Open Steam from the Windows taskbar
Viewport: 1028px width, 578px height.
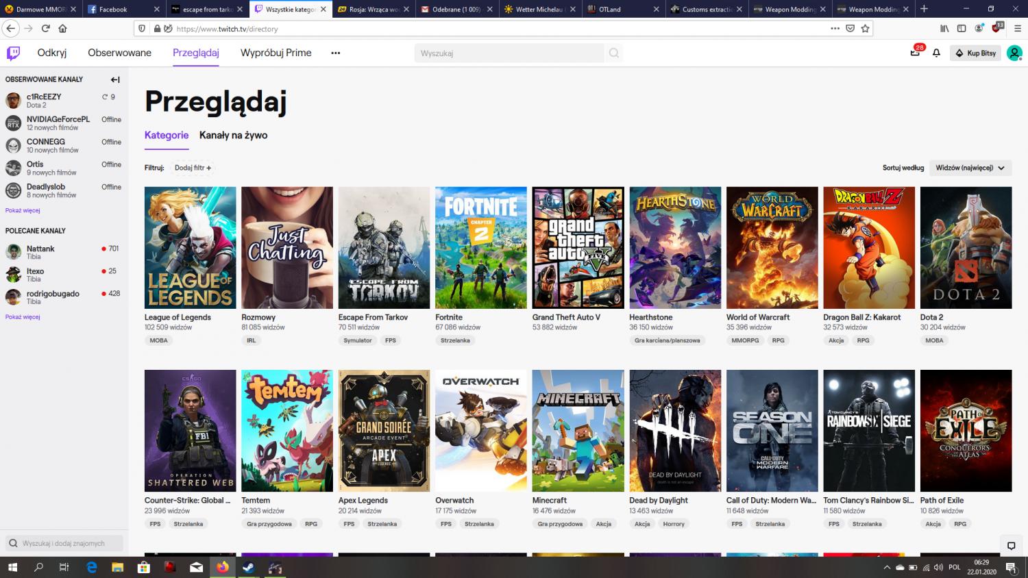(x=247, y=567)
